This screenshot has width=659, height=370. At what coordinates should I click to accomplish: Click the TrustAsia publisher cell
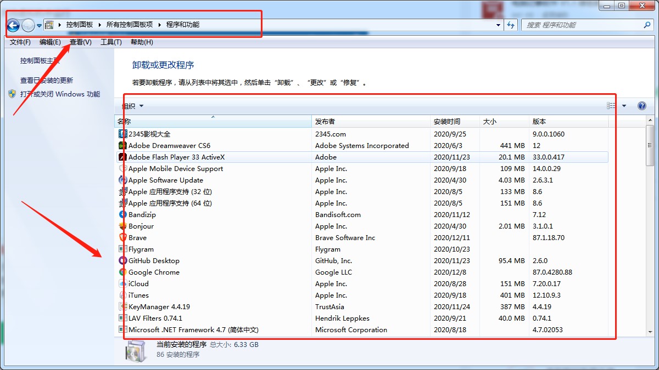pos(329,306)
